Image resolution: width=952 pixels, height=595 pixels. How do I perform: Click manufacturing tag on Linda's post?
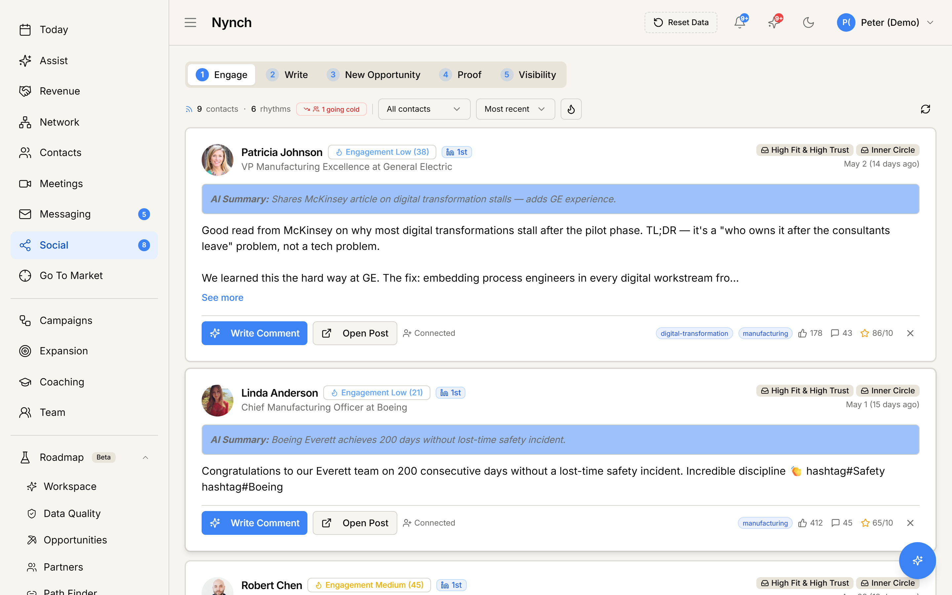(765, 523)
